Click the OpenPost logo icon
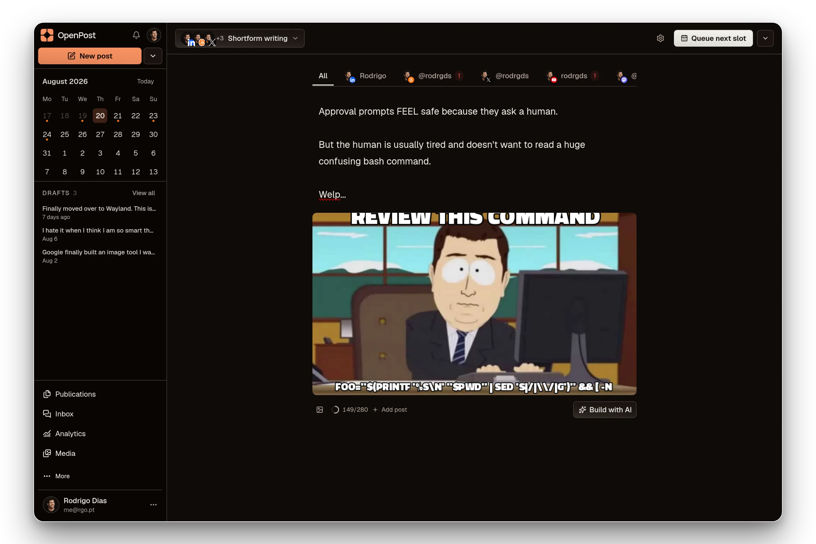The height and width of the screenshot is (544, 816). click(47, 35)
